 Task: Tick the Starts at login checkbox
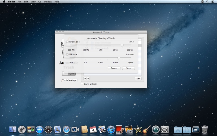pyautogui.click(x=82, y=84)
